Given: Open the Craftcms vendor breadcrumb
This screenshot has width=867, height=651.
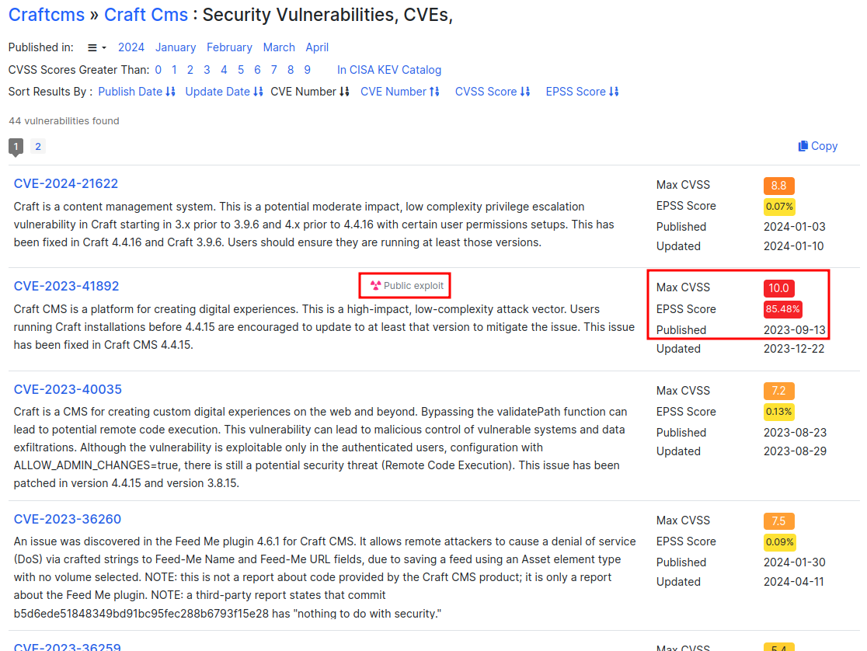Looking at the screenshot, I should (x=47, y=15).
